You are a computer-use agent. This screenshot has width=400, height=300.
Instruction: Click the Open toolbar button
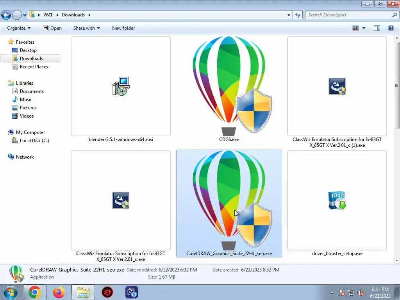52,28
